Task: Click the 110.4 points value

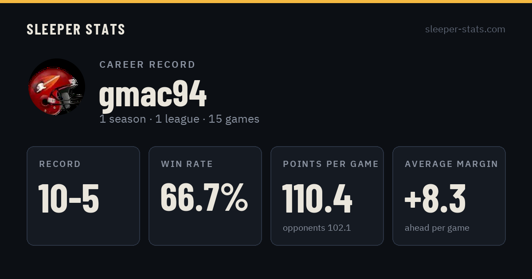Action: point(317,198)
